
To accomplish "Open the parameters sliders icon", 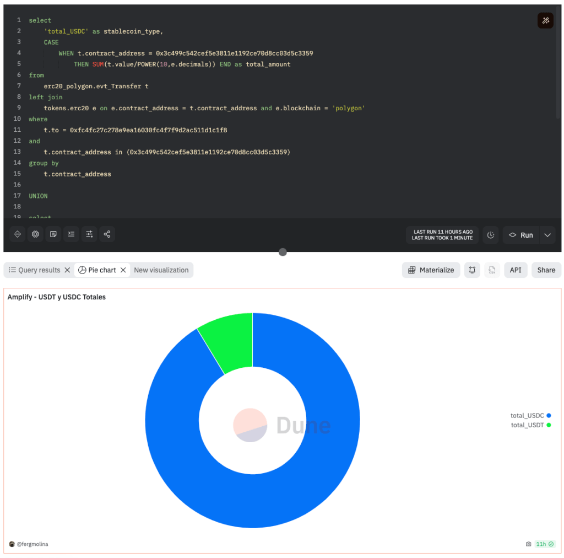I will pyautogui.click(x=89, y=234).
